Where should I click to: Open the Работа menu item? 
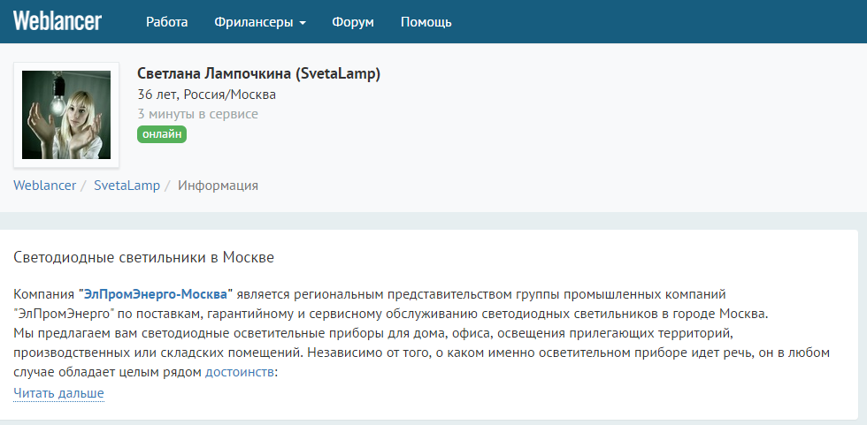(166, 22)
